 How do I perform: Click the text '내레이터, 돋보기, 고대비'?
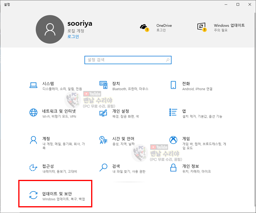[x=60, y=171]
